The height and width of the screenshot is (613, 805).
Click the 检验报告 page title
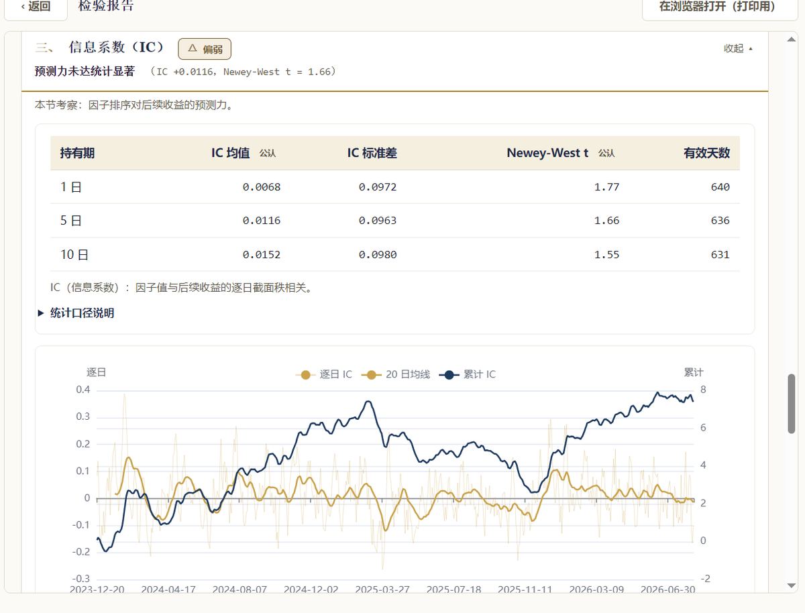(106, 6)
